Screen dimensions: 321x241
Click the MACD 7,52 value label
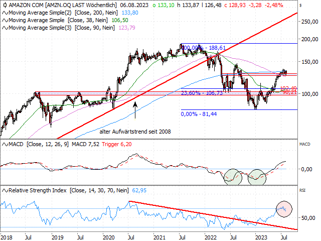click(x=85, y=144)
